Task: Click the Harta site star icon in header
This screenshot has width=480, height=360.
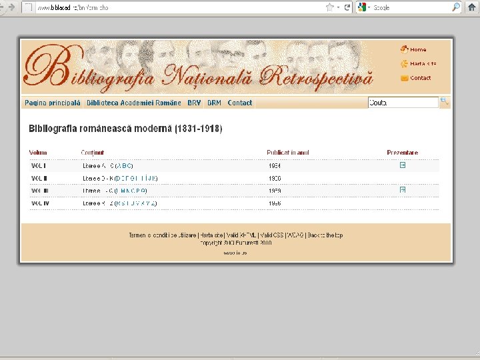Action: coord(405,64)
